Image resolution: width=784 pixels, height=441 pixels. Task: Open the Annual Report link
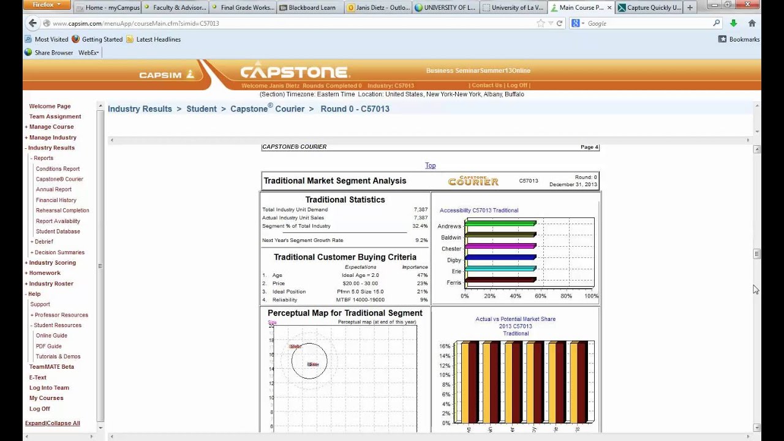click(x=53, y=190)
